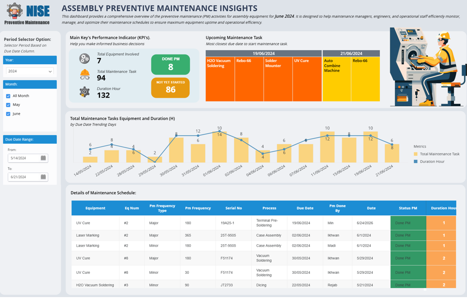Open the calendar picker for From date
This screenshot has height=299, width=467.
coord(43,158)
